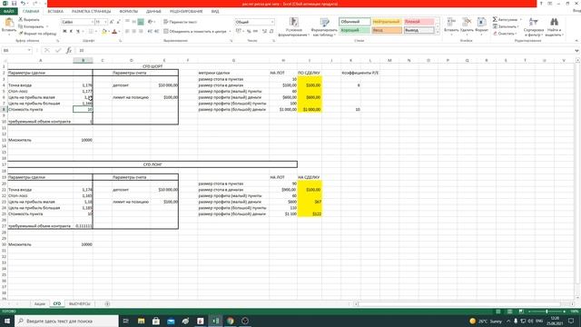Viewport: 581px width, 327px height.
Task: Open the number format Общий dropdown
Action: click(x=272, y=22)
